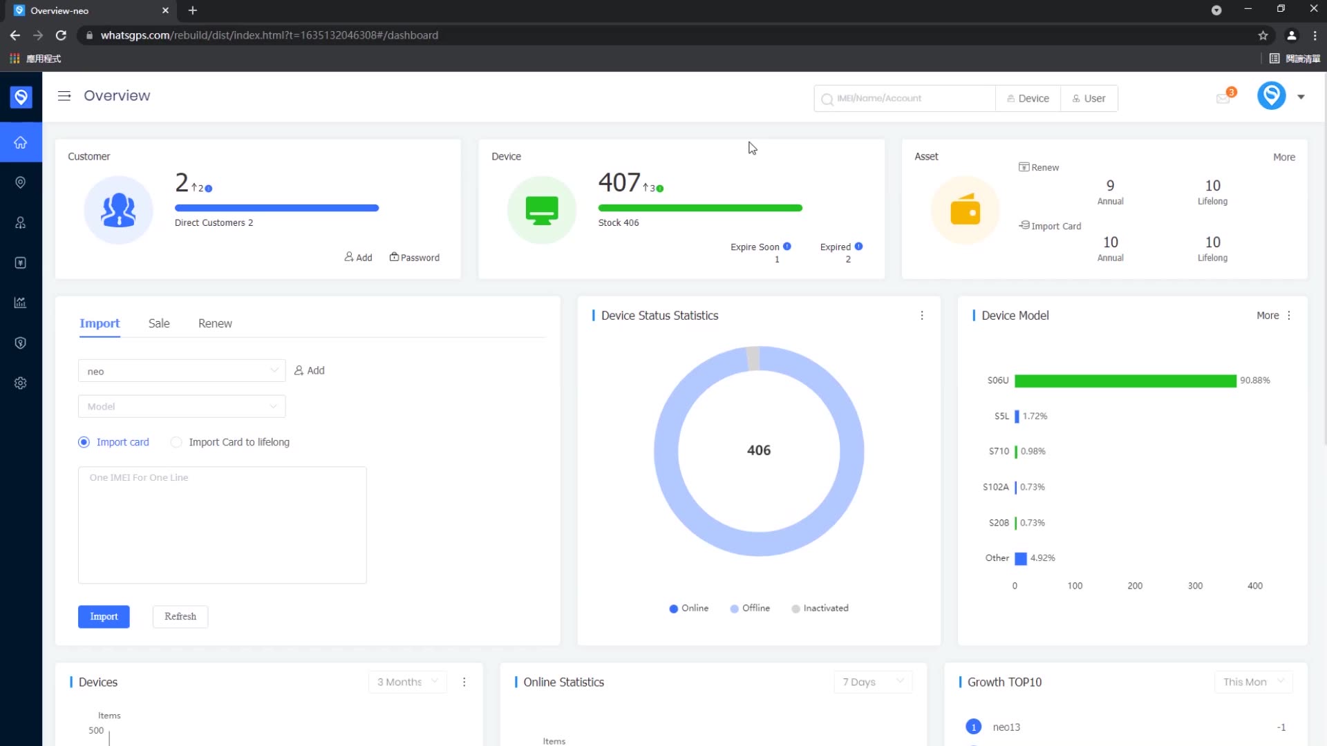The width and height of the screenshot is (1327, 746).
Task: Click the Import button
Action: tap(104, 616)
